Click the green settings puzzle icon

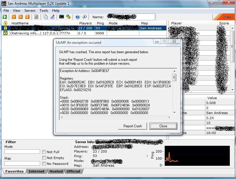[x=68, y=17]
